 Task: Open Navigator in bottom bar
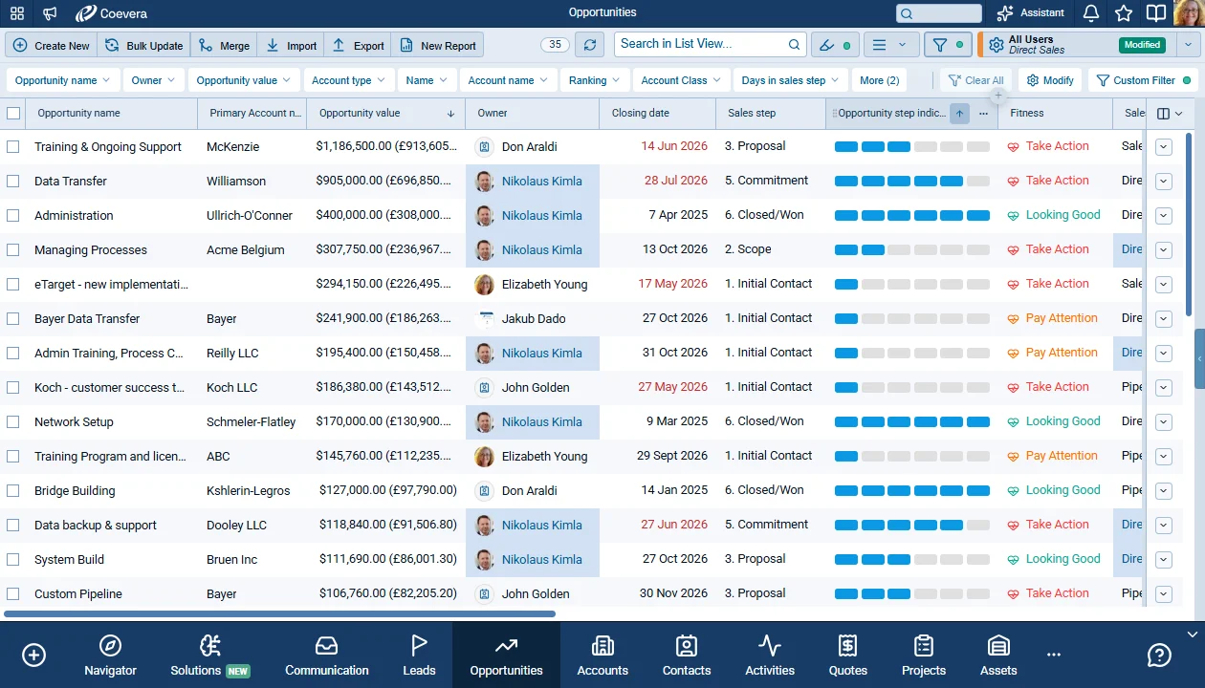pyautogui.click(x=111, y=656)
